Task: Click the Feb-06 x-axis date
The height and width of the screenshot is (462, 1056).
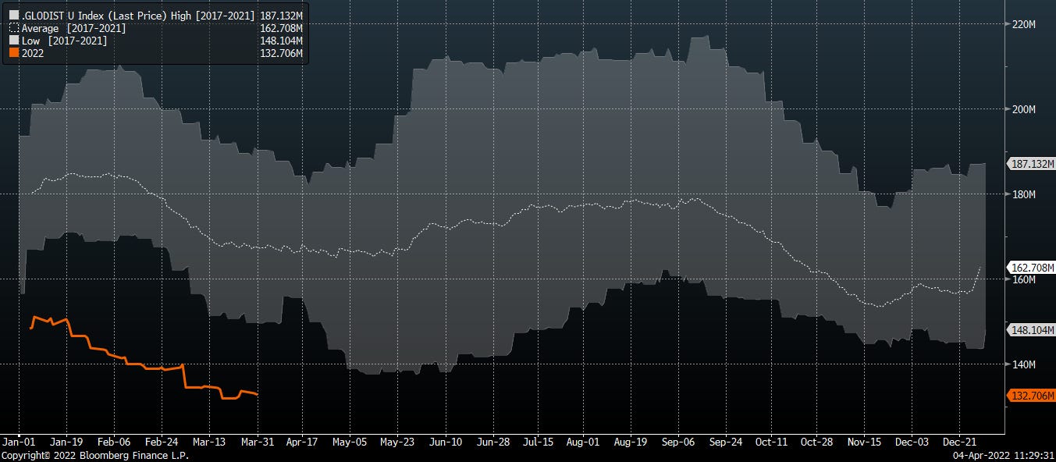Action: point(113,442)
